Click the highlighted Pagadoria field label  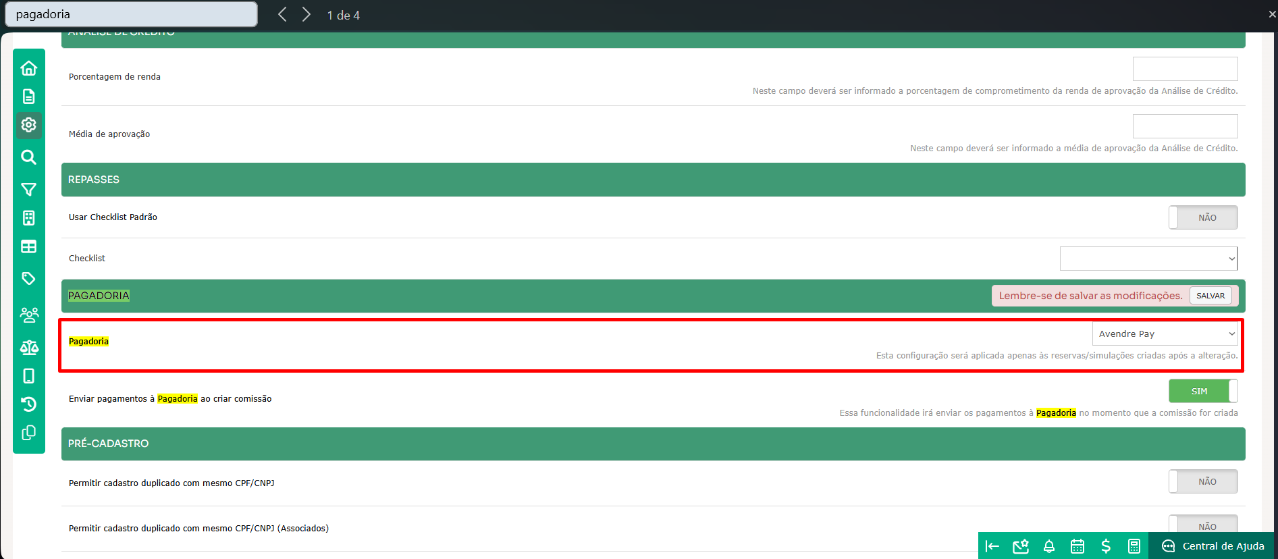pos(88,341)
